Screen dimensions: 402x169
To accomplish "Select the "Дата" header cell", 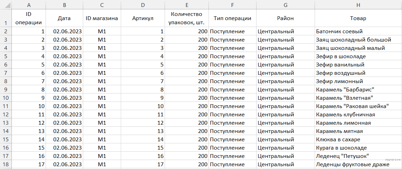I will point(64,18).
